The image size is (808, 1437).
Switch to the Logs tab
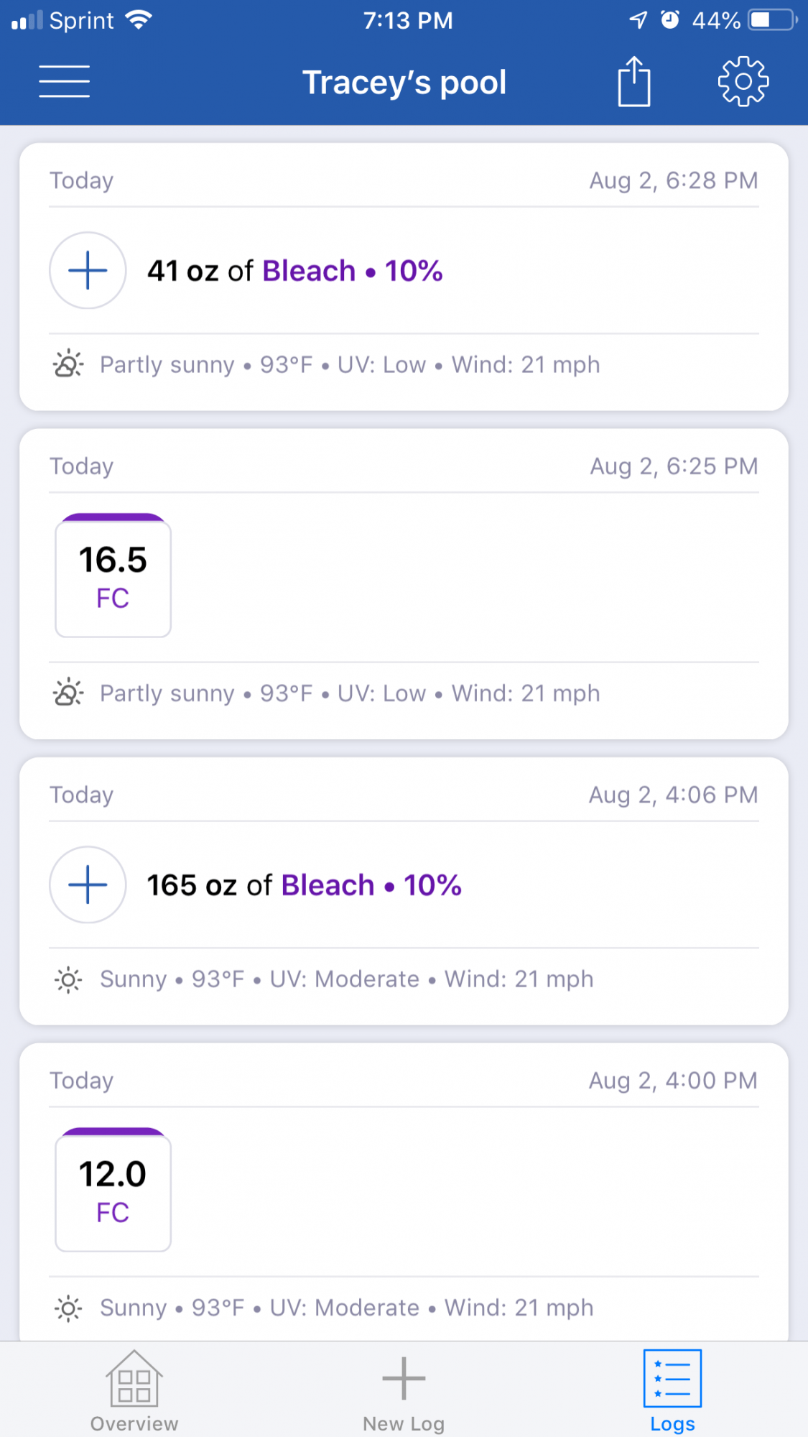[x=672, y=1392]
